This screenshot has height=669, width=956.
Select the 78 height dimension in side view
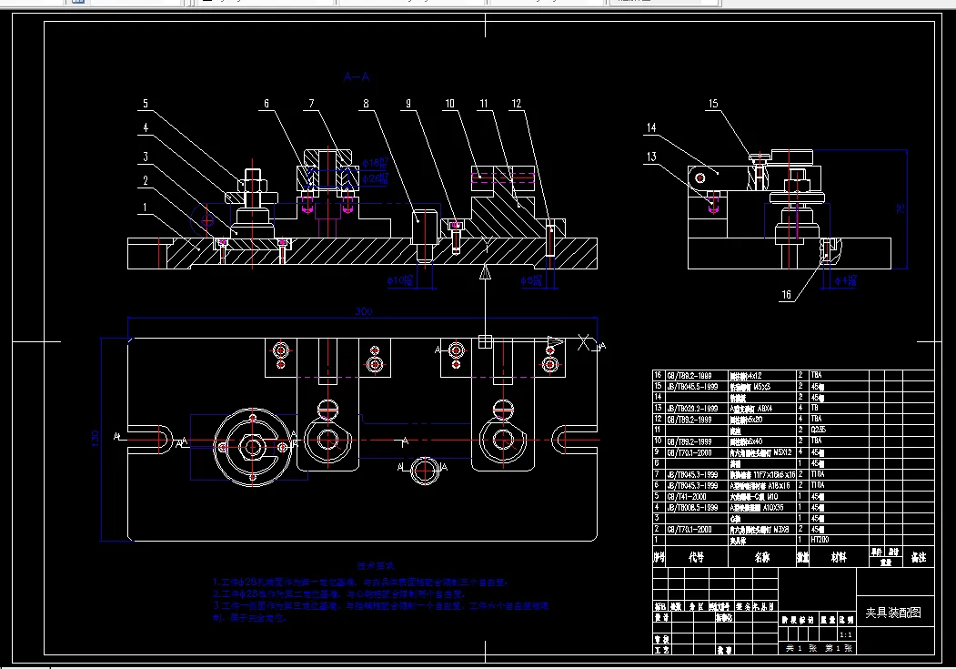tap(901, 208)
